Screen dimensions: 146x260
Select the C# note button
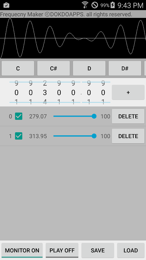(54, 68)
